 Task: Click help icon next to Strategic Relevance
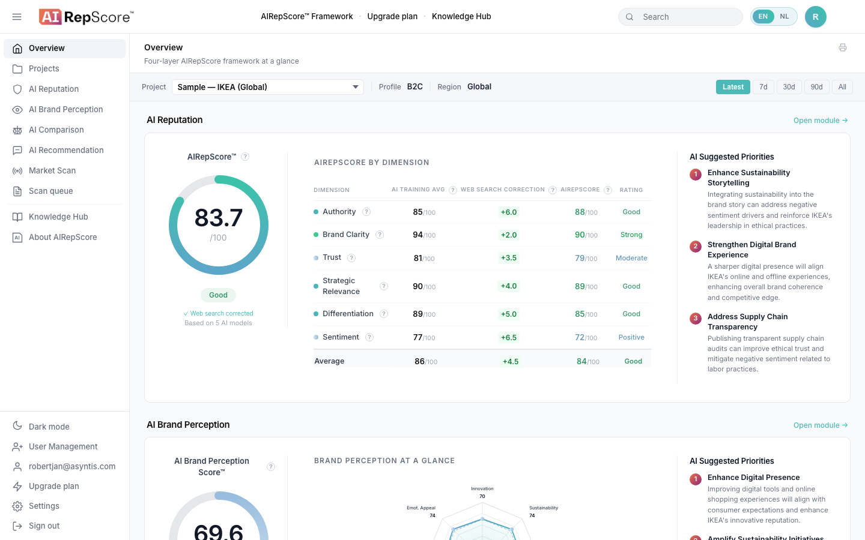point(384,286)
